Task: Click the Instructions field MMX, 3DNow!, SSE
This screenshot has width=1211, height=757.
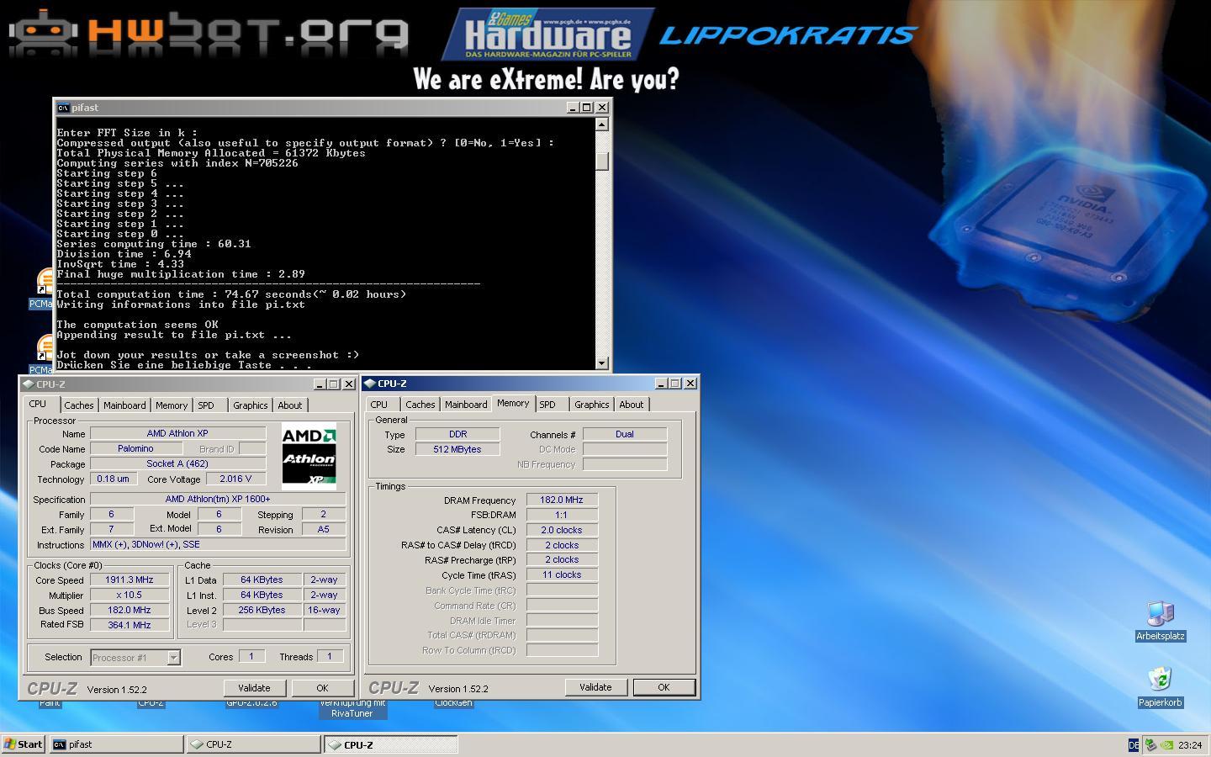Action: 218,545
